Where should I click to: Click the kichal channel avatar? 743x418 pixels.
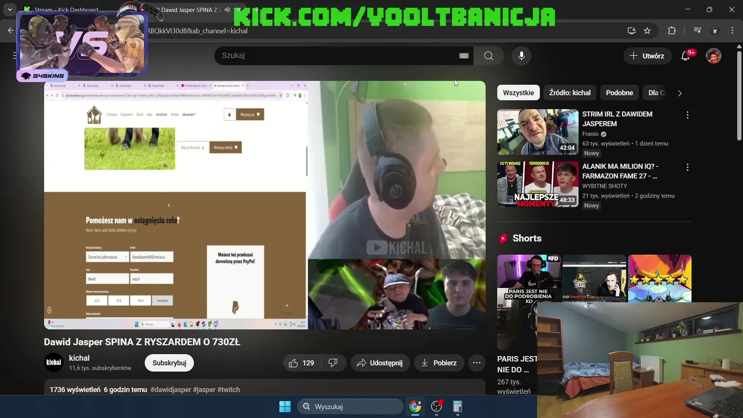53,362
